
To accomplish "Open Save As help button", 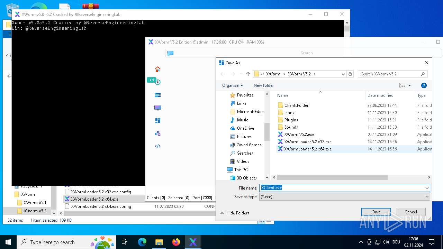I will point(424,85).
